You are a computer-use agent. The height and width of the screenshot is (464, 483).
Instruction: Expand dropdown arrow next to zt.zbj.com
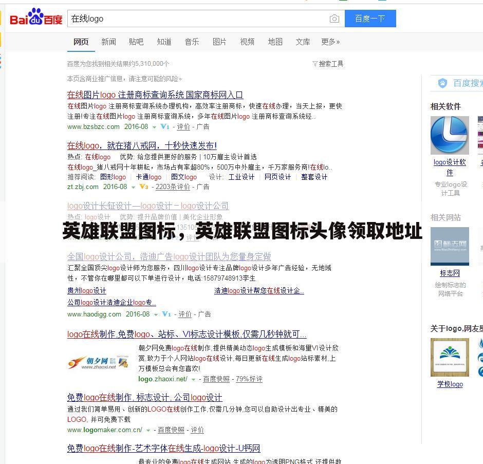[133, 187]
